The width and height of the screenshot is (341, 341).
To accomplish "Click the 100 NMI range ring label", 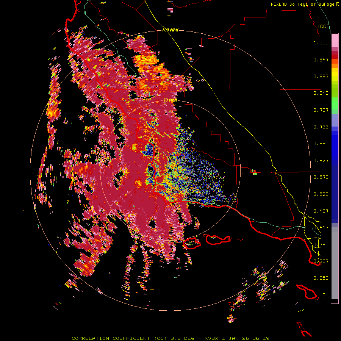I will (x=170, y=30).
